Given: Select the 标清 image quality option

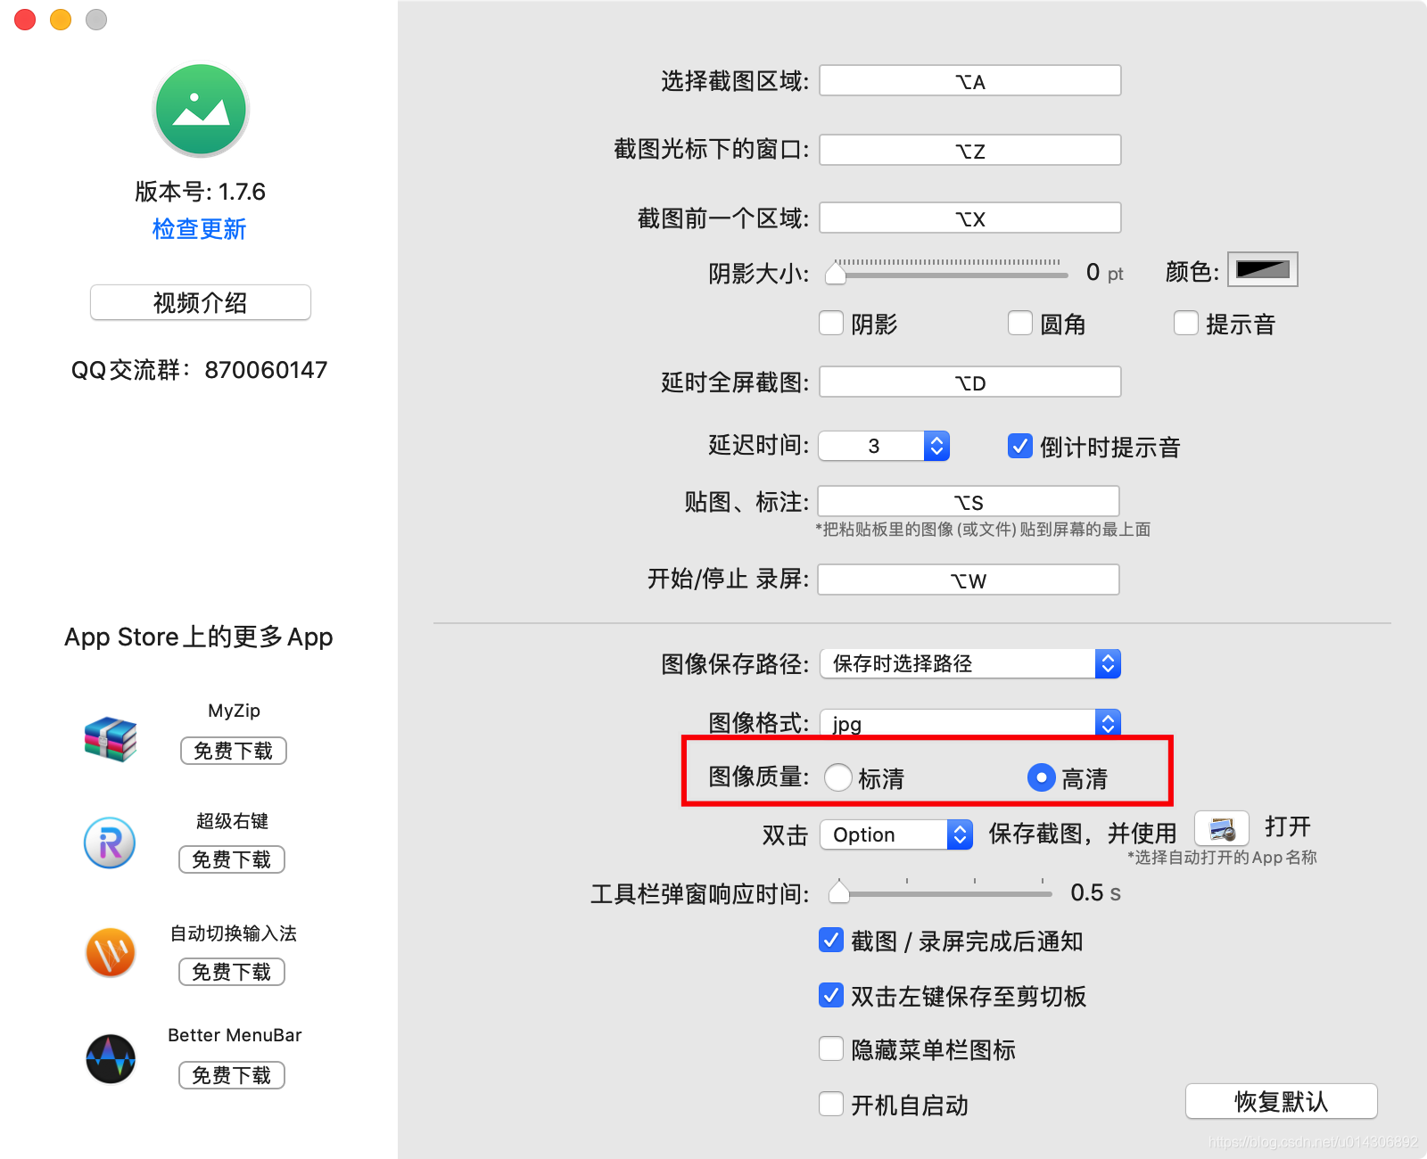Looking at the screenshot, I should (x=838, y=777).
